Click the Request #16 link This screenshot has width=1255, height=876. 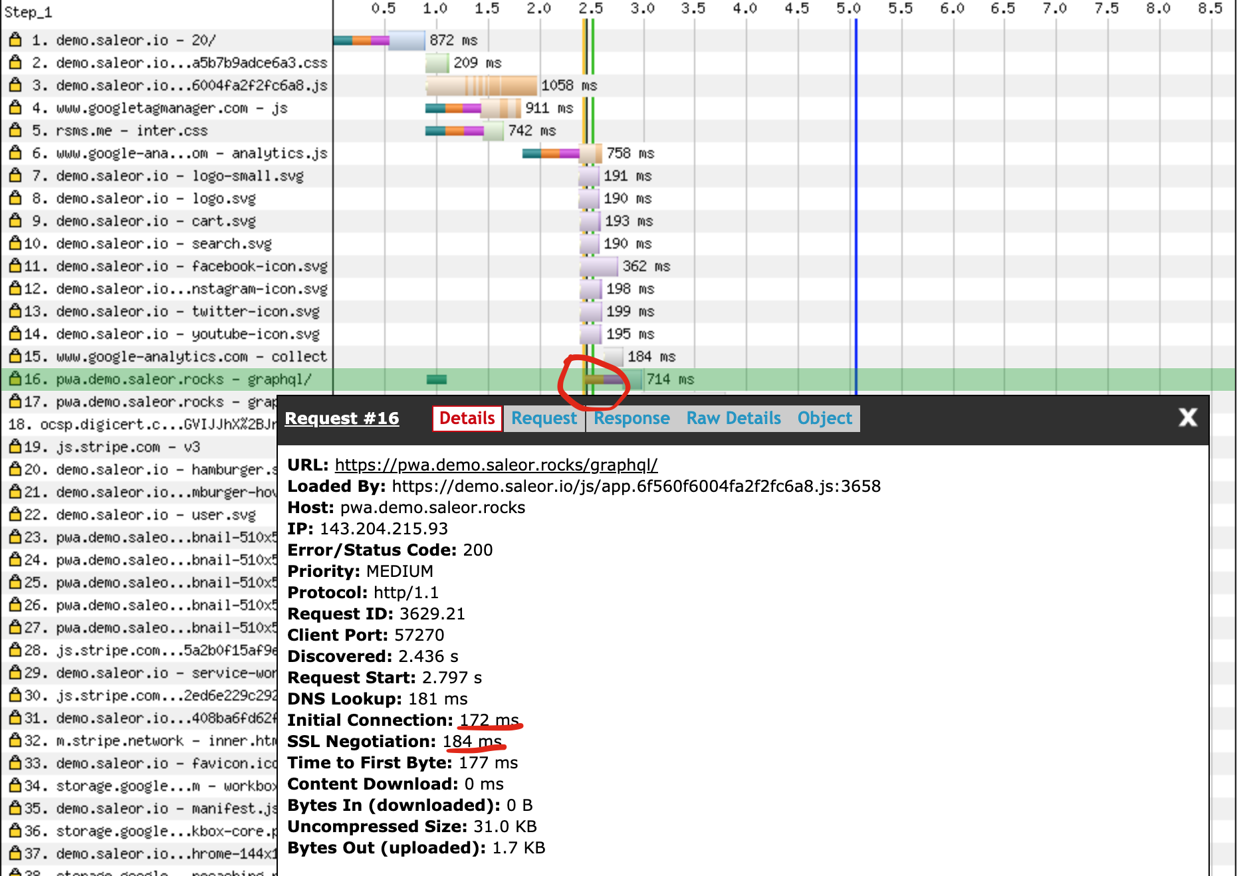342,418
